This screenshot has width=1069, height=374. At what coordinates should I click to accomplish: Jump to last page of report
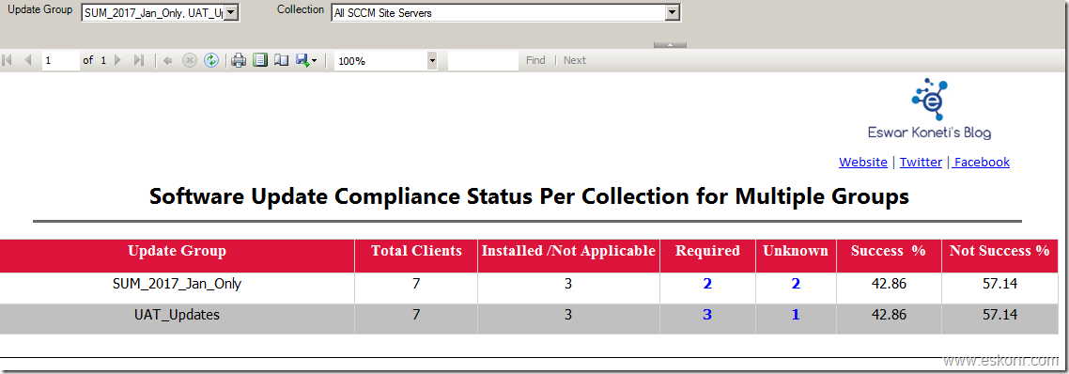pos(139,60)
